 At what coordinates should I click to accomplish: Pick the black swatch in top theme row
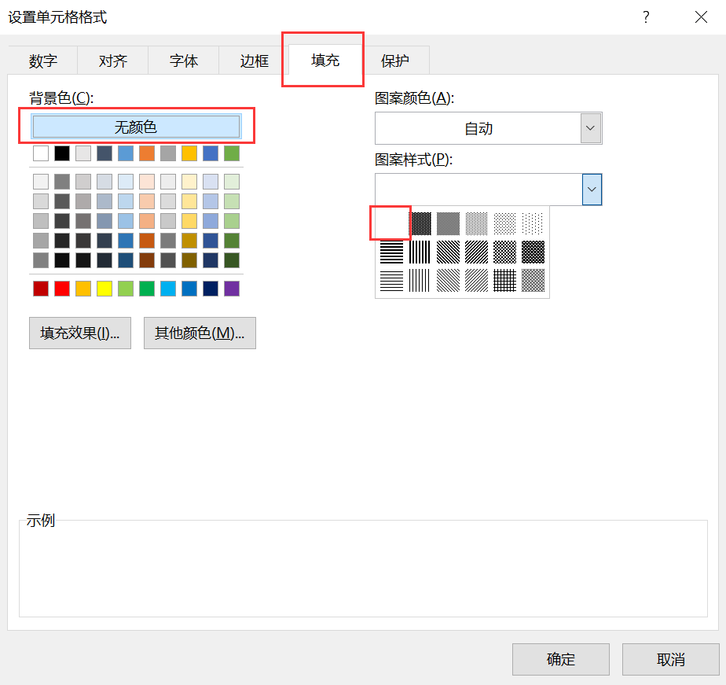[x=62, y=153]
